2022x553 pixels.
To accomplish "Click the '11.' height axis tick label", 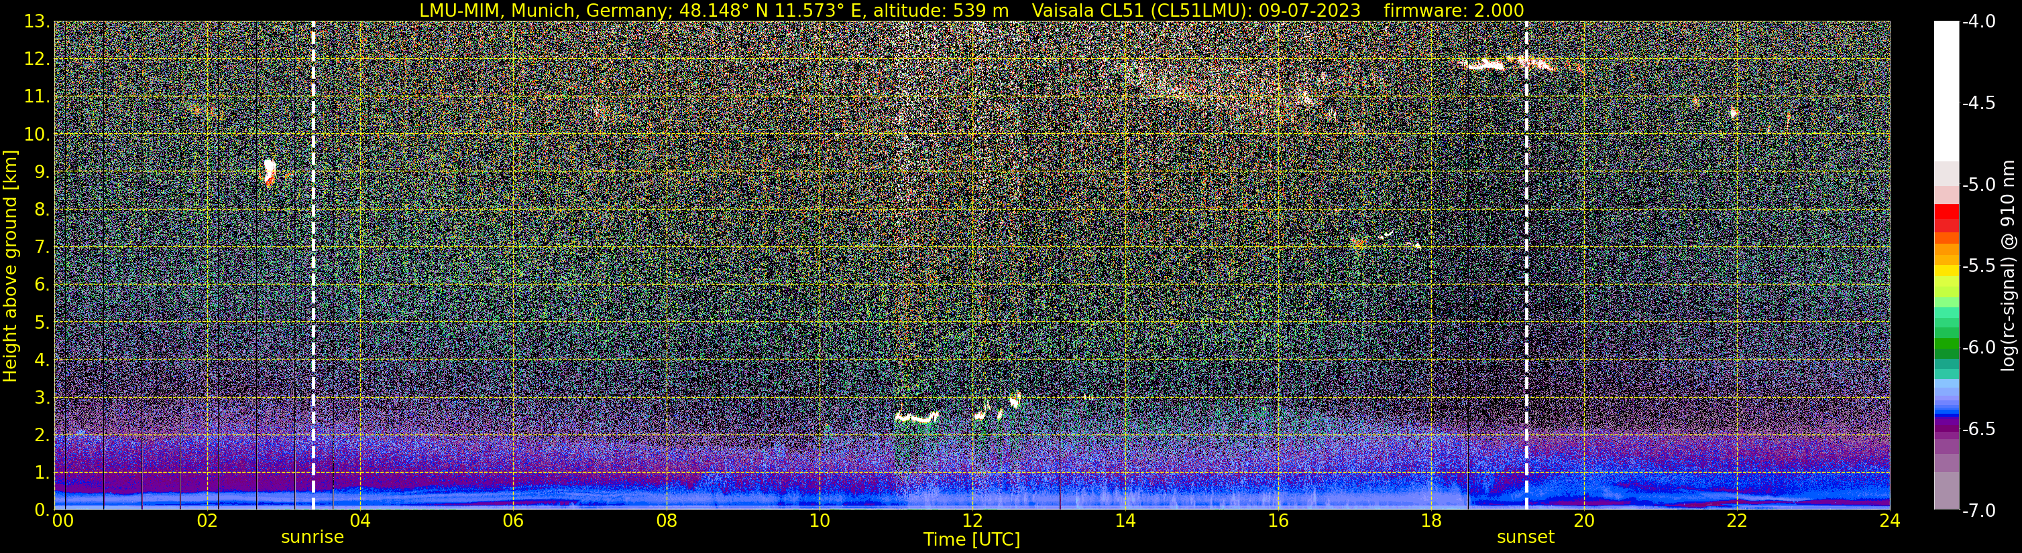I will [x=37, y=97].
